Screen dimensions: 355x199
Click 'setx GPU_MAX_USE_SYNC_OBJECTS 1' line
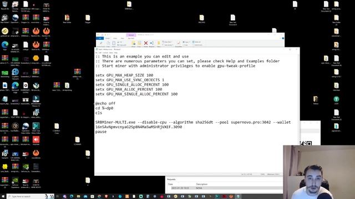(130, 80)
